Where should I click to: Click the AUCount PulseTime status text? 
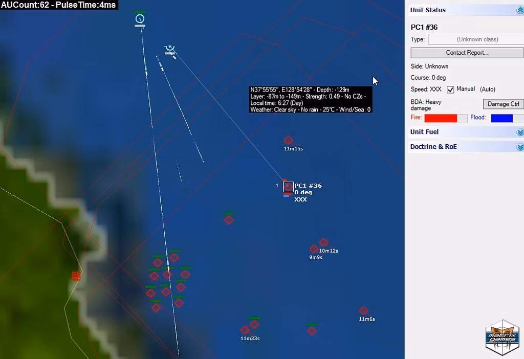pos(58,5)
